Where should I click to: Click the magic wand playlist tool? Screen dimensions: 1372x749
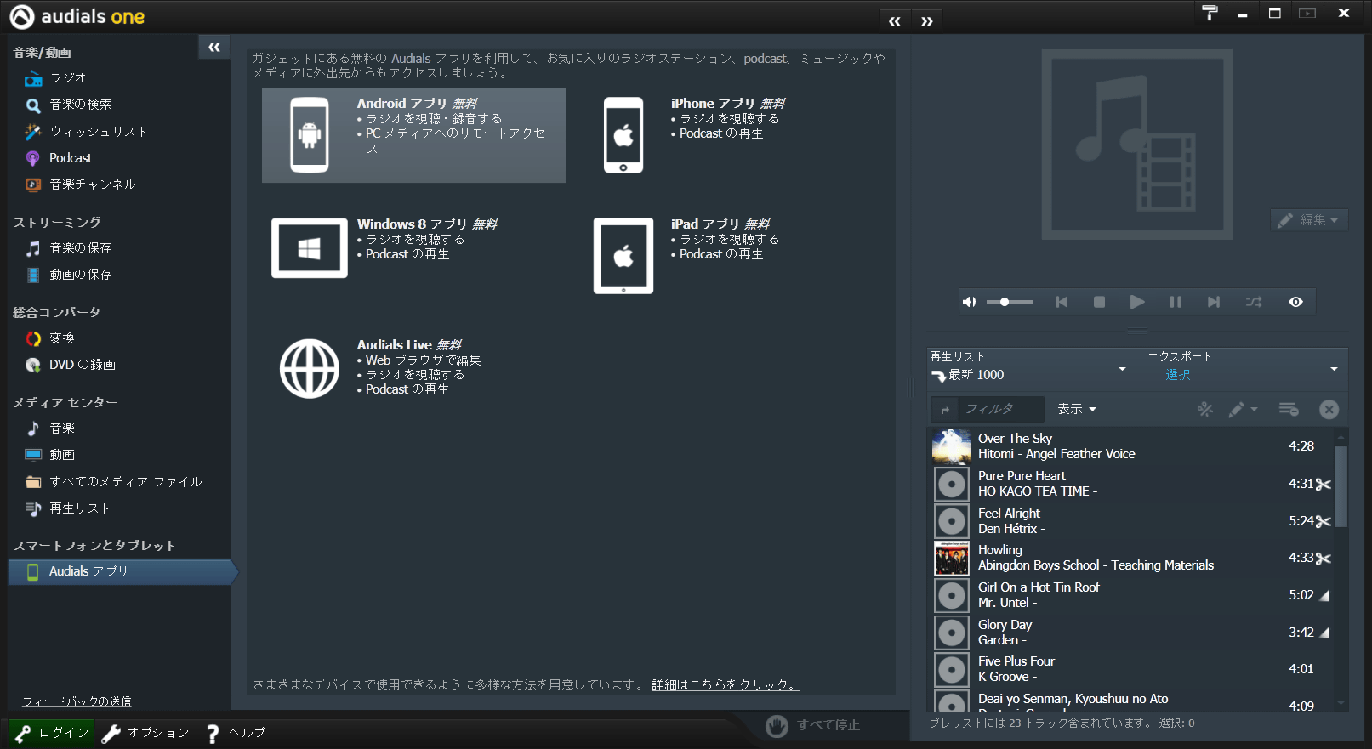pyautogui.click(x=1205, y=410)
